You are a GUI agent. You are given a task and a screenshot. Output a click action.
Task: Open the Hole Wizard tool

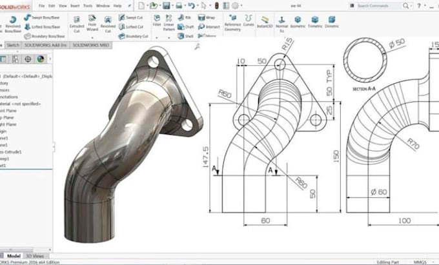click(x=92, y=23)
